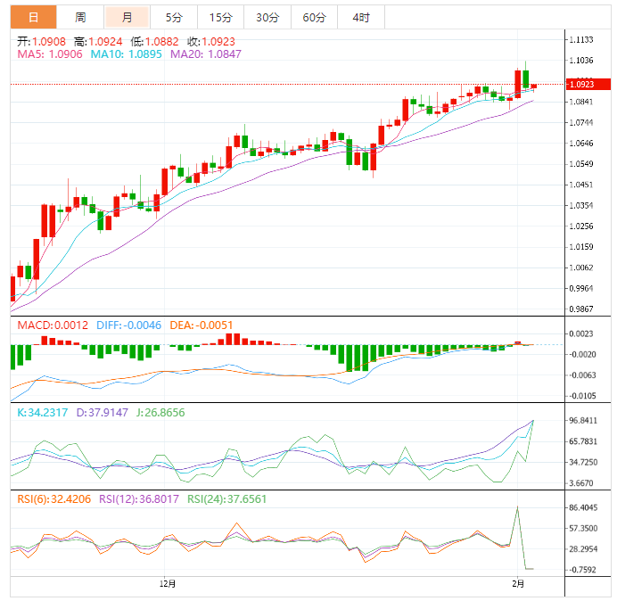Click the 低:1.0882 low price text
This screenshot has width=617, height=601.
(x=154, y=41)
